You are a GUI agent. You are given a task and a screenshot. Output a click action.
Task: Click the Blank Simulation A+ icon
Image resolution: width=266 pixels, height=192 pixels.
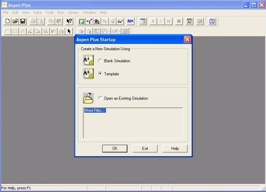88,60
